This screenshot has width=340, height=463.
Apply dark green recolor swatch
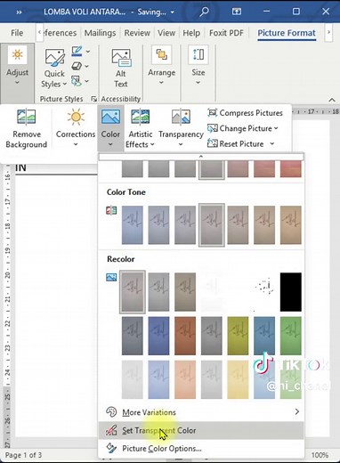[291, 336]
